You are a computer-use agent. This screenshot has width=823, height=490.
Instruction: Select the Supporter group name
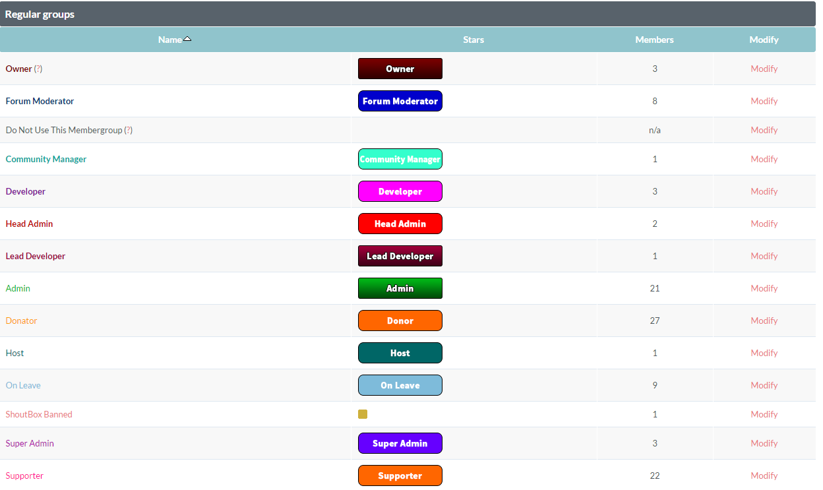(x=24, y=475)
